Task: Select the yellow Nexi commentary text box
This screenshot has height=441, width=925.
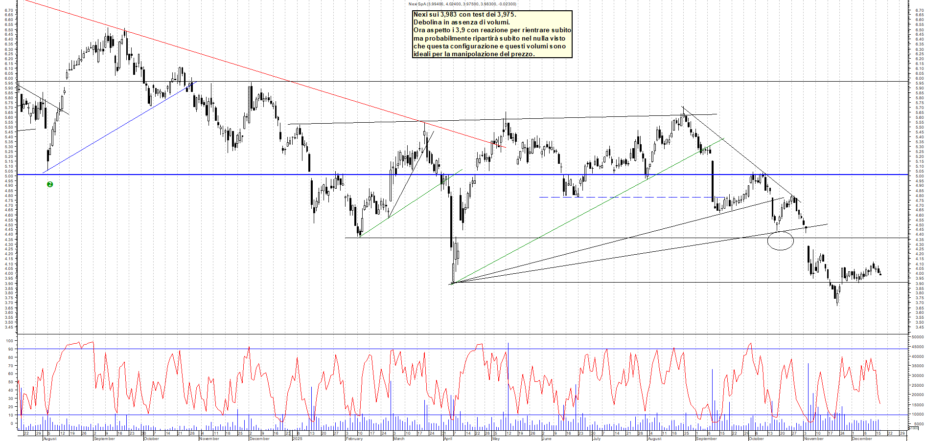Action: (492, 34)
